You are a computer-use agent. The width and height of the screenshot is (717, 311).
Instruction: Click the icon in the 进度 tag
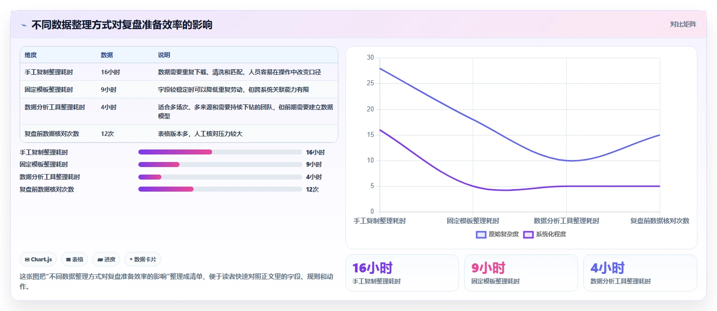[x=100, y=259]
